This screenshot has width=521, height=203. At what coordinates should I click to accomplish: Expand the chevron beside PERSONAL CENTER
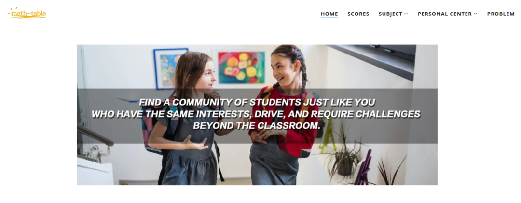(476, 14)
